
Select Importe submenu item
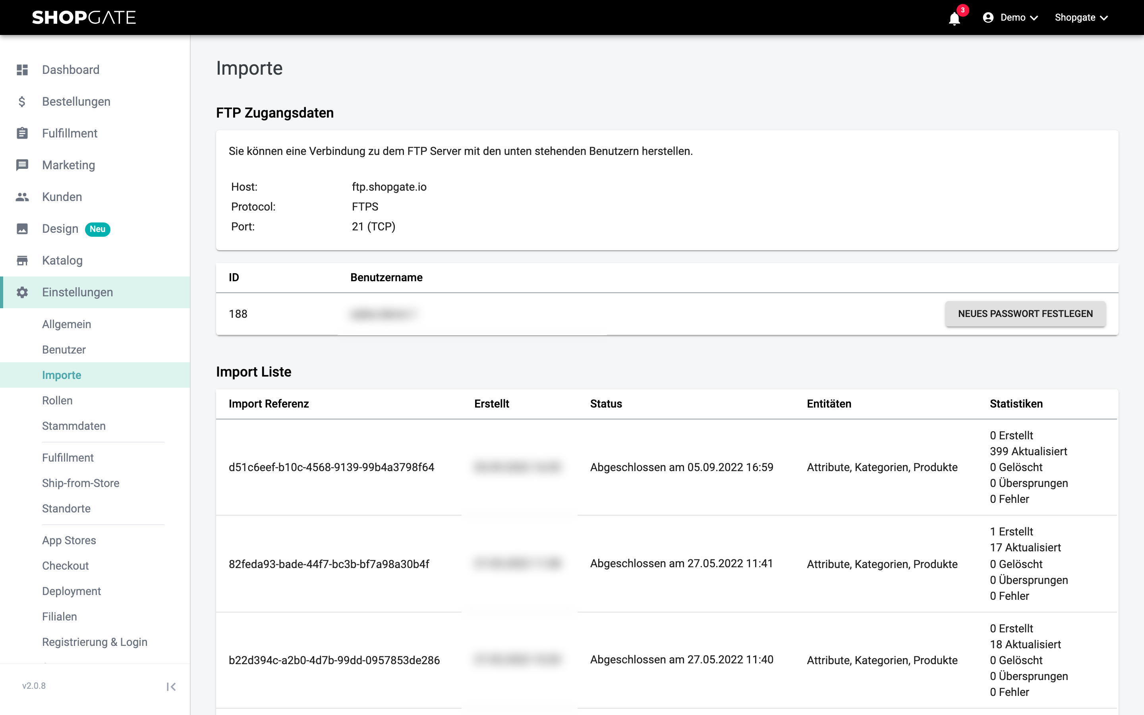point(95,375)
